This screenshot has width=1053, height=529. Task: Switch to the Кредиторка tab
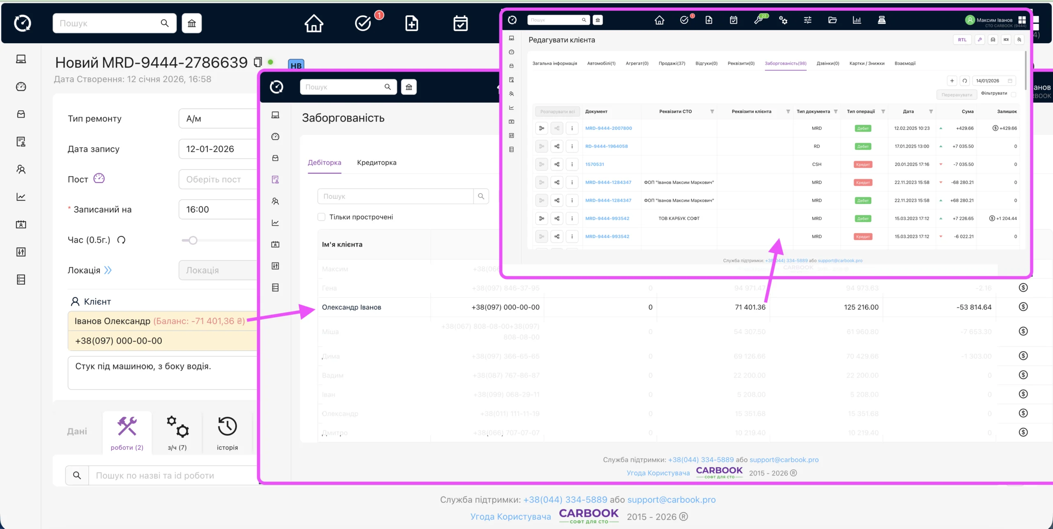pyautogui.click(x=376, y=162)
